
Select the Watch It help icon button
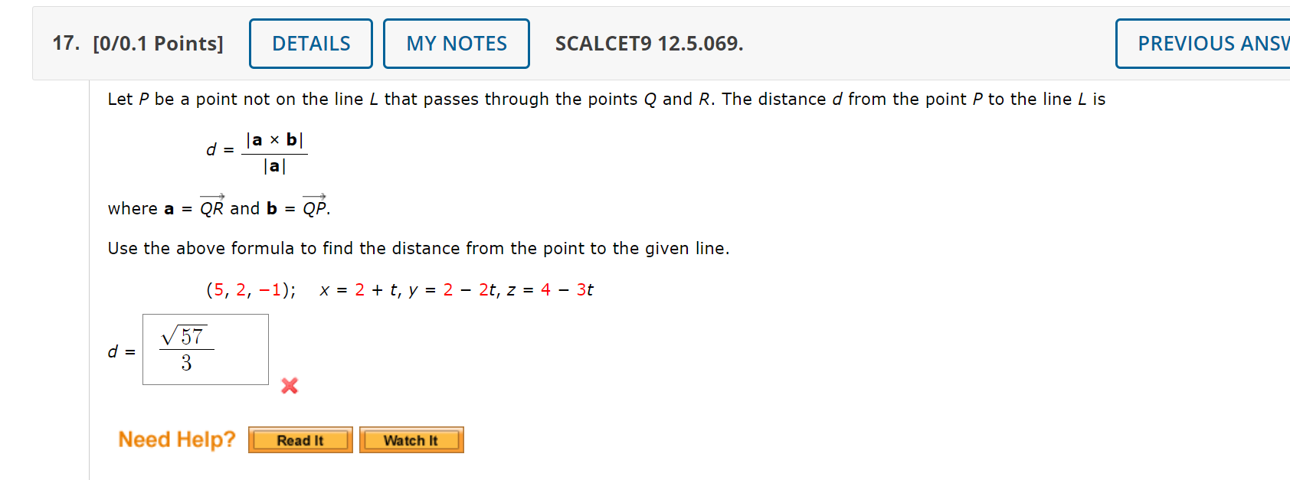411,439
